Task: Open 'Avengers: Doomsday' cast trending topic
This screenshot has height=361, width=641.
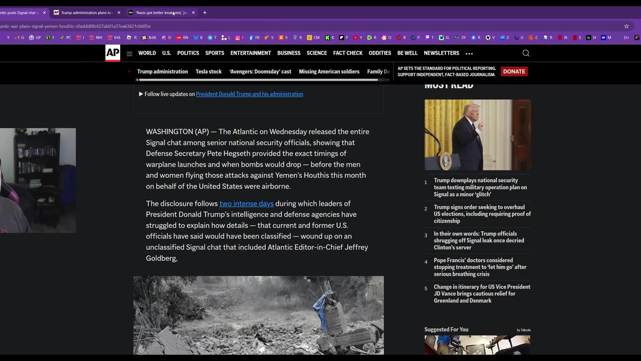Action: 260,72
